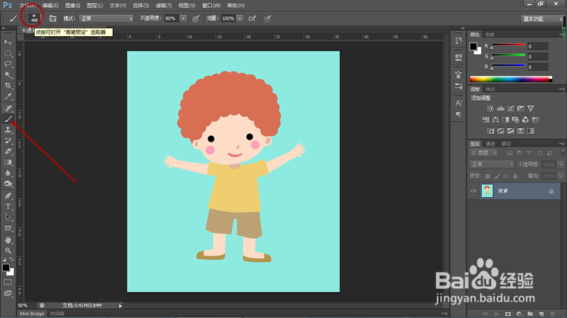Viewport: 567px width, 318px height.
Task: Click the R red color slider
Action: (508, 45)
